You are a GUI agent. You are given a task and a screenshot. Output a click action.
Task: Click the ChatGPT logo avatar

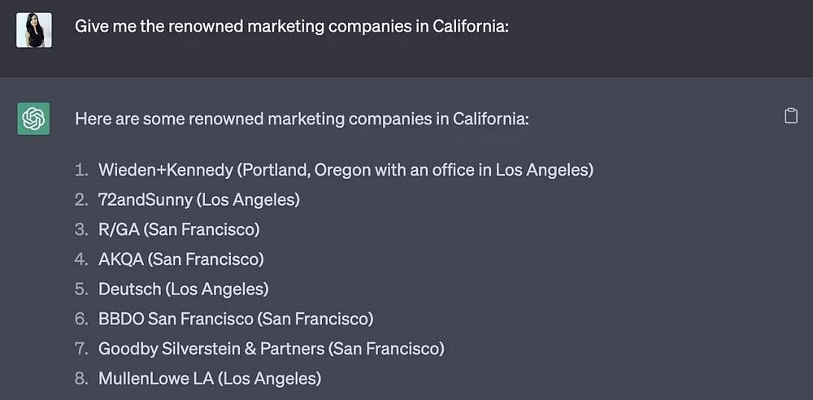tap(33, 119)
